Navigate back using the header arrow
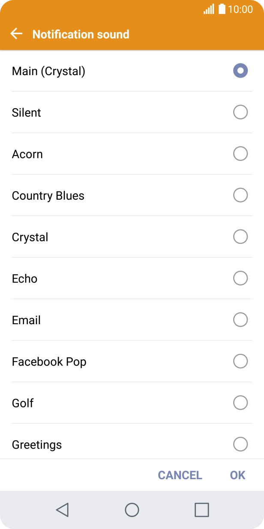 coord(16,34)
